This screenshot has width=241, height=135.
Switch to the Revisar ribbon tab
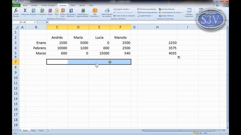82,5
